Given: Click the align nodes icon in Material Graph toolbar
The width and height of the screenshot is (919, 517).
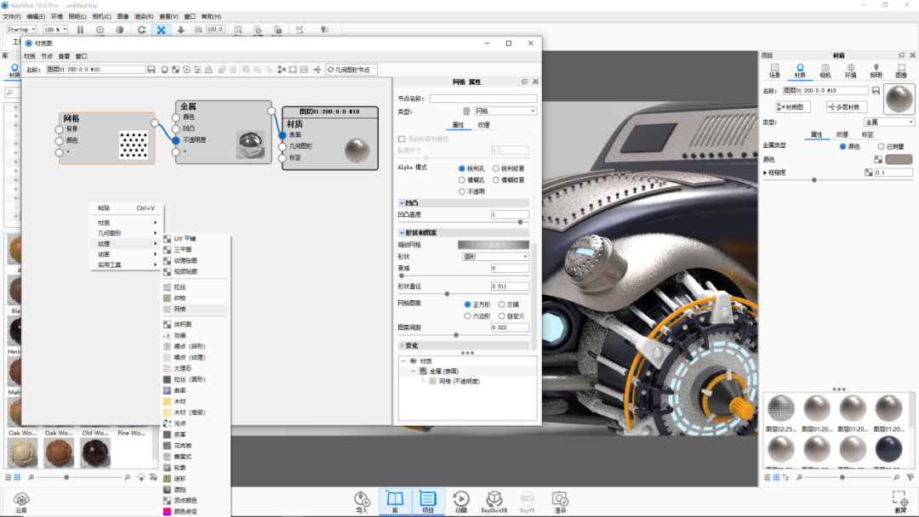Looking at the screenshot, I should tap(282, 70).
